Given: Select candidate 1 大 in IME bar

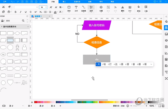Looking at the screenshot, I should click(x=98, y=64).
